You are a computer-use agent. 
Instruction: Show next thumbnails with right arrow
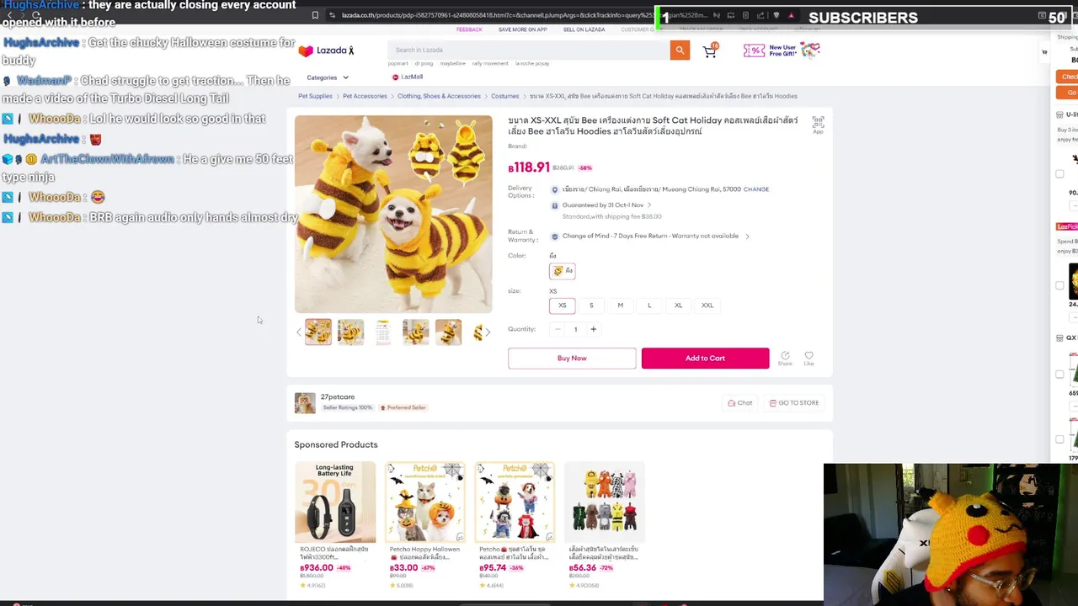tap(488, 332)
